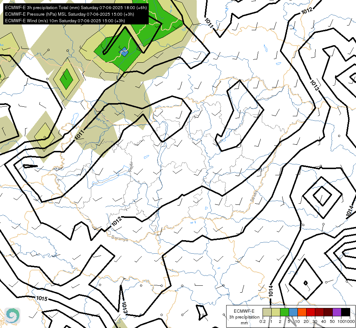Click the 'Fejér' county label
The height and width of the screenshot is (328, 356).
[131, 167]
